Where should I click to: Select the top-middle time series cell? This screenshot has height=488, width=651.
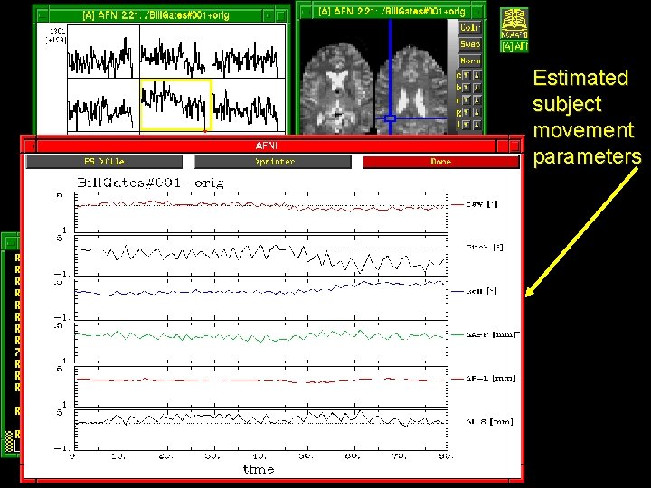(176, 52)
